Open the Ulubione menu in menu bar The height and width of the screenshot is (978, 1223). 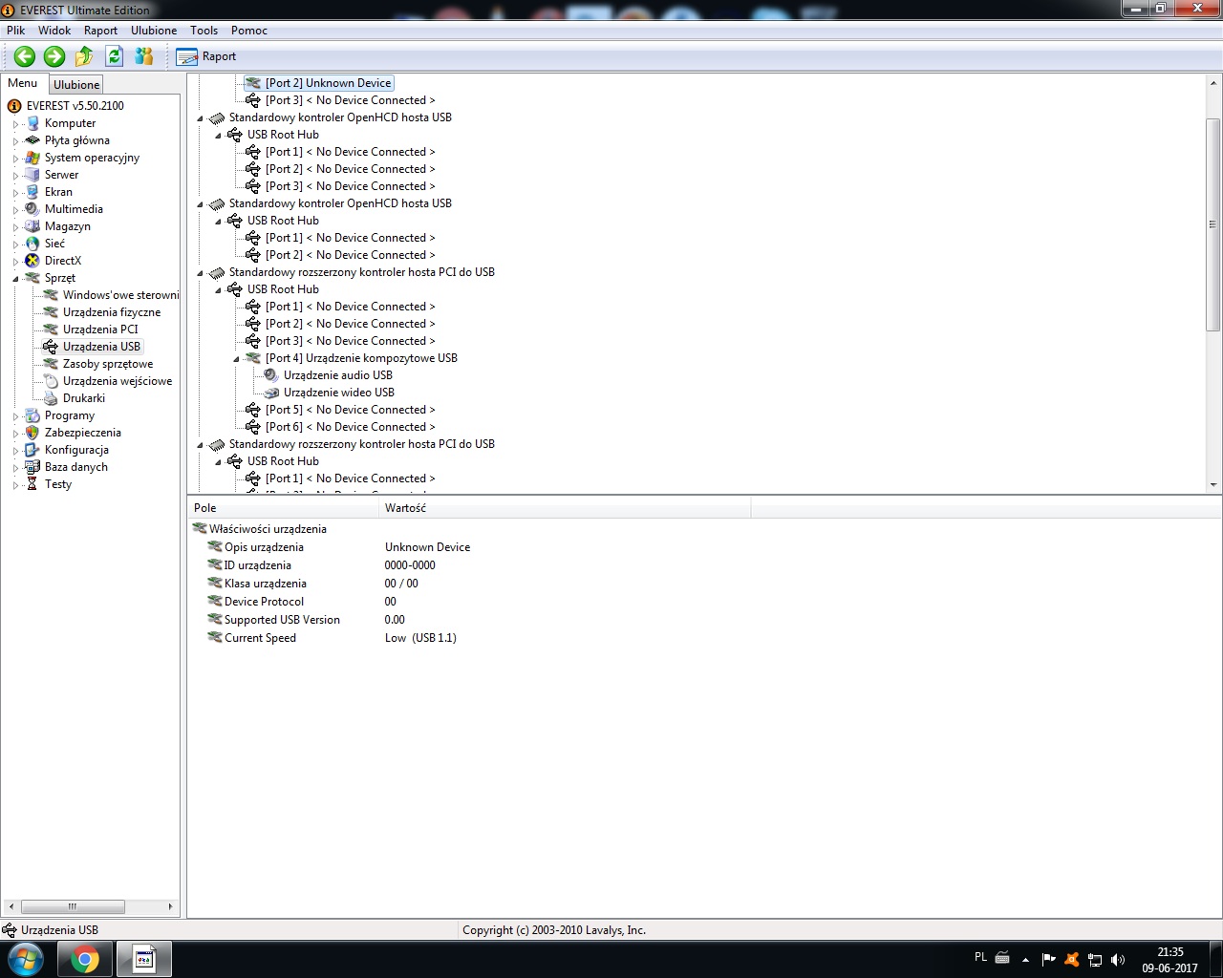point(154,31)
